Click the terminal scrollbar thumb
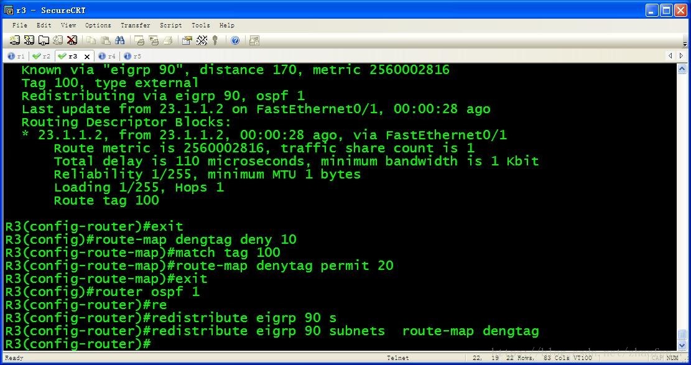The image size is (691, 365). pos(682,335)
